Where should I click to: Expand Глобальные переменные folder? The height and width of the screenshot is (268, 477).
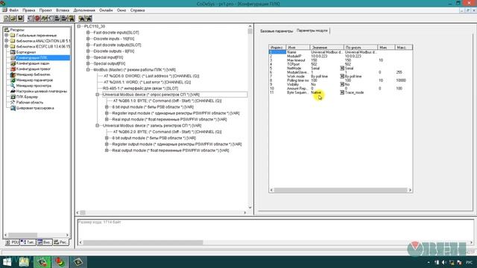7,35
